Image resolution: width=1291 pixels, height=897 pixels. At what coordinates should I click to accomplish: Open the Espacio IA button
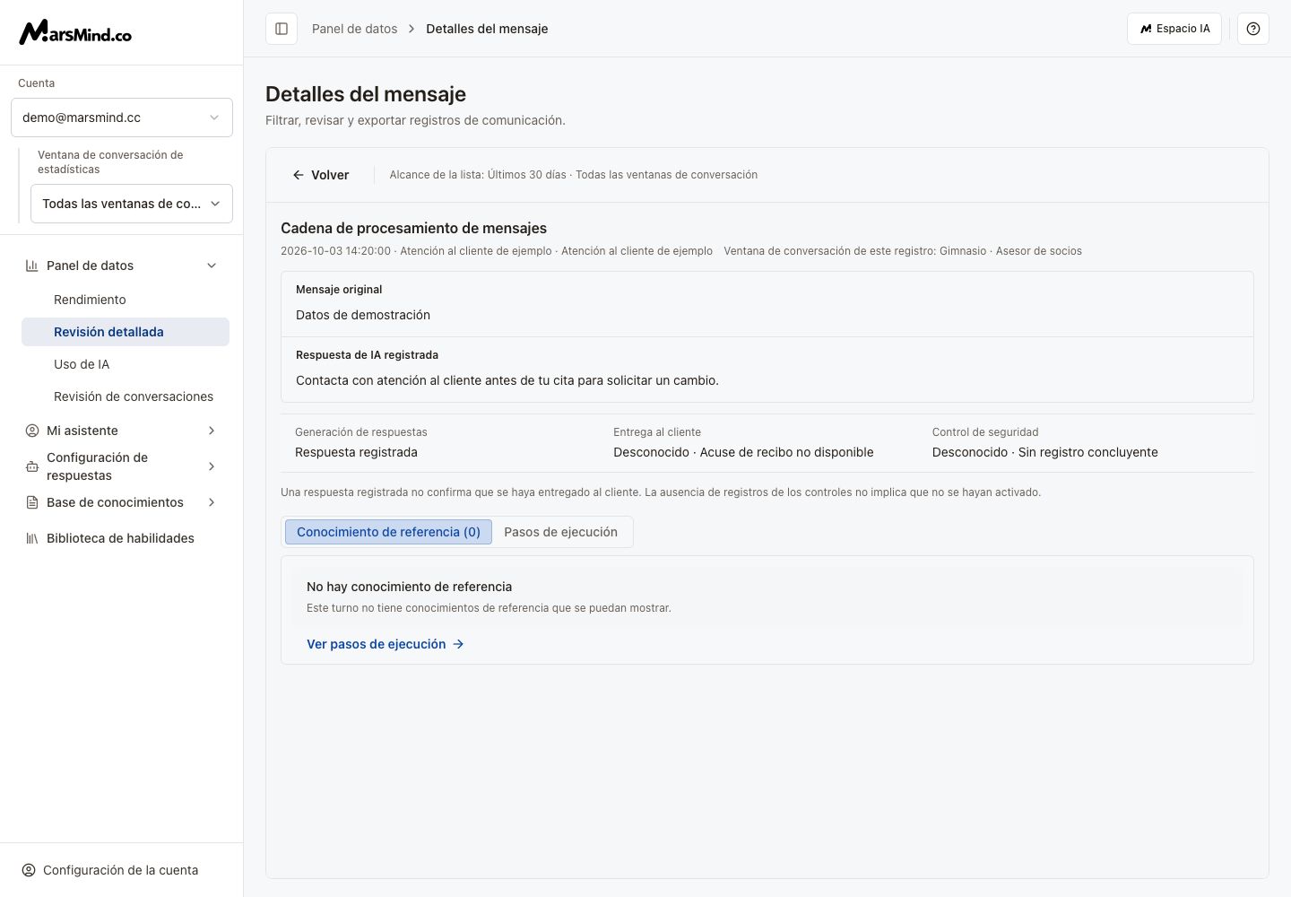(1174, 29)
